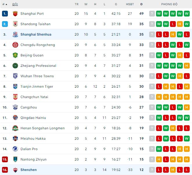This screenshot has height=175, width=192.
Task: Click the Shanghai Shenhua club badge
Action: pyautogui.click(x=15, y=34)
